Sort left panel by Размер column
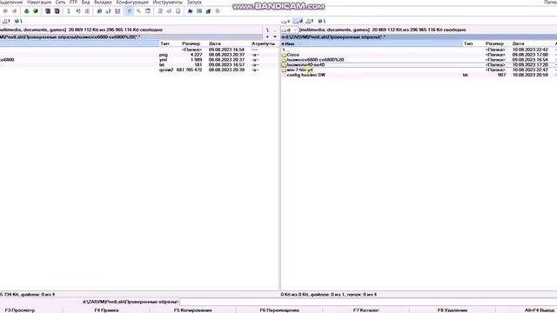557x313 pixels. [191, 43]
